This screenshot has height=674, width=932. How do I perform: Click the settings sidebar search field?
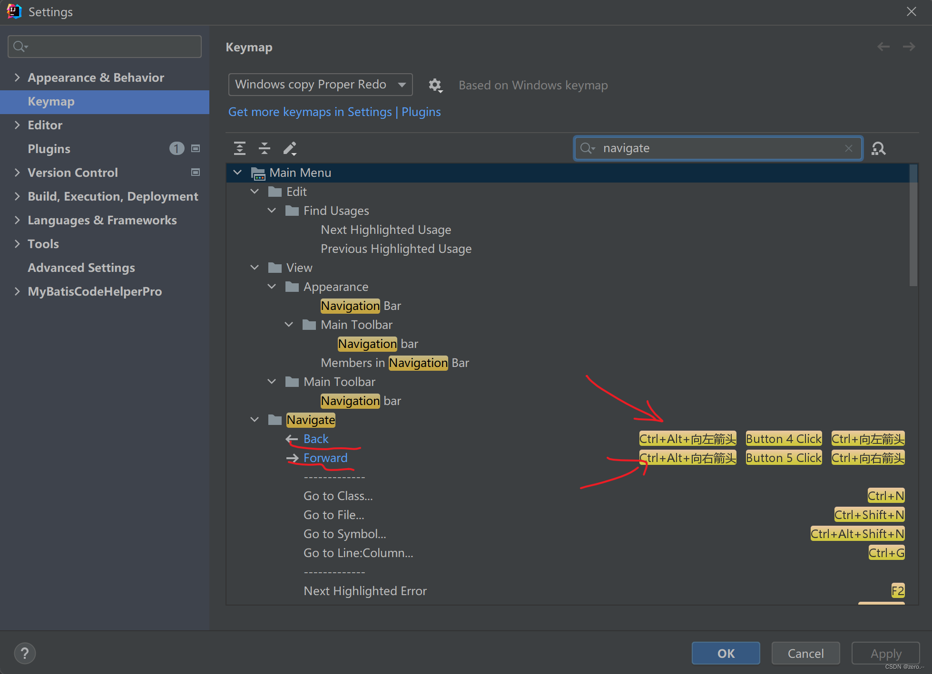[x=105, y=47]
